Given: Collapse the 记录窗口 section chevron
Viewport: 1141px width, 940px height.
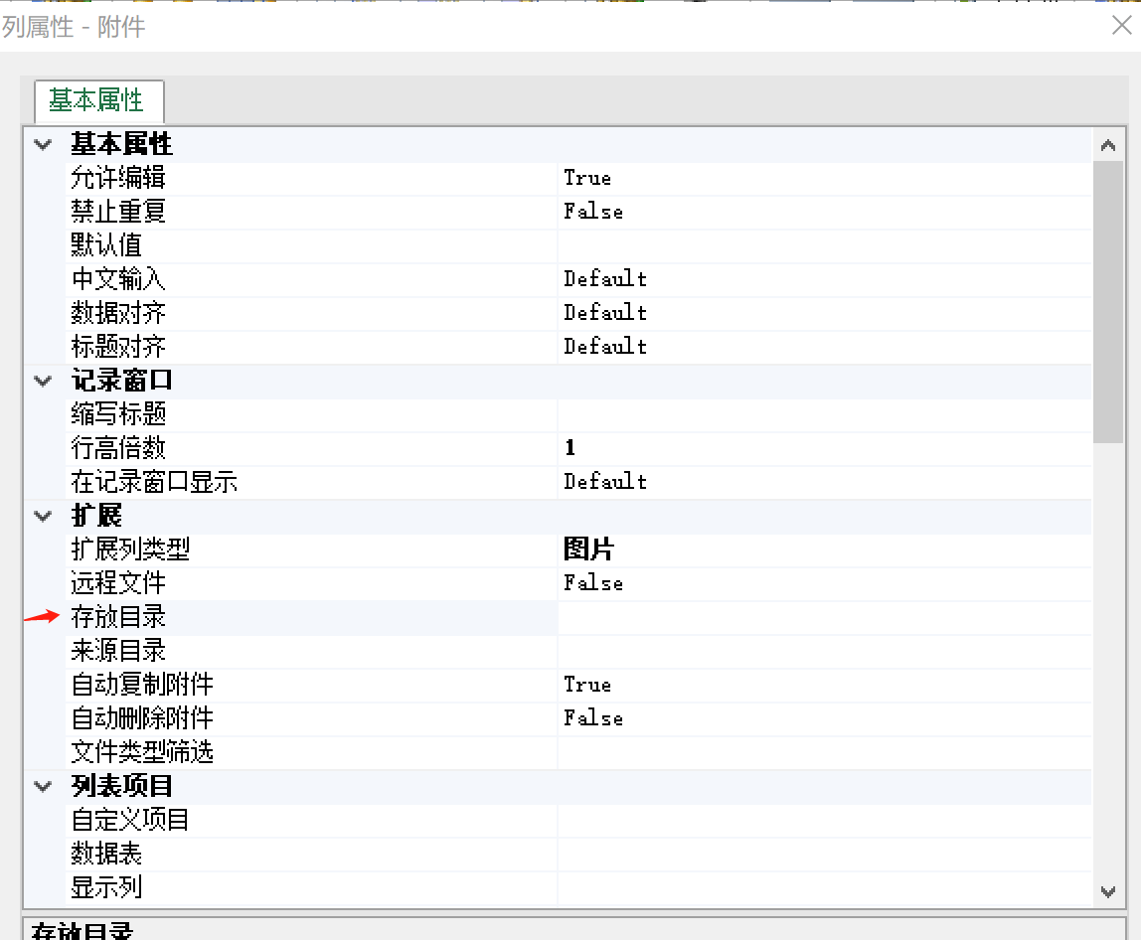Looking at the screenshot, I should (x=43, y=381).
